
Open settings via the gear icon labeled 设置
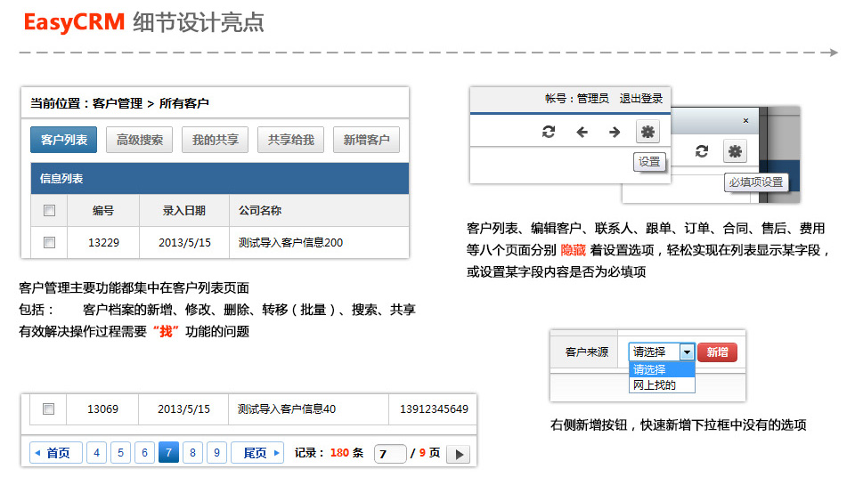(x=647, y=133)
